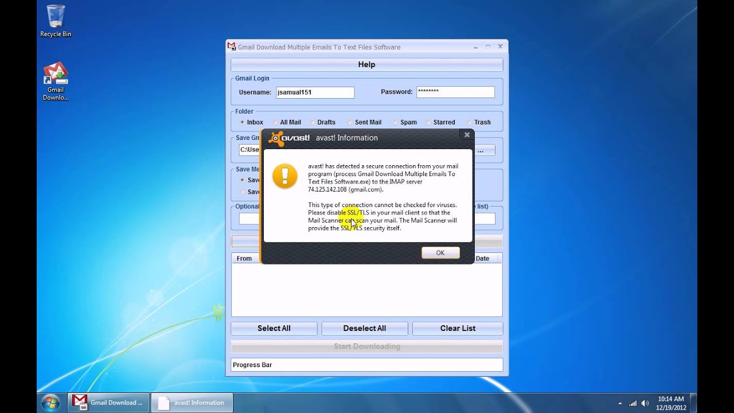The height and width of the screenshot is (413, 734).
Task: Select the Spam folder radio button
Action: click(x=395, y=122)
